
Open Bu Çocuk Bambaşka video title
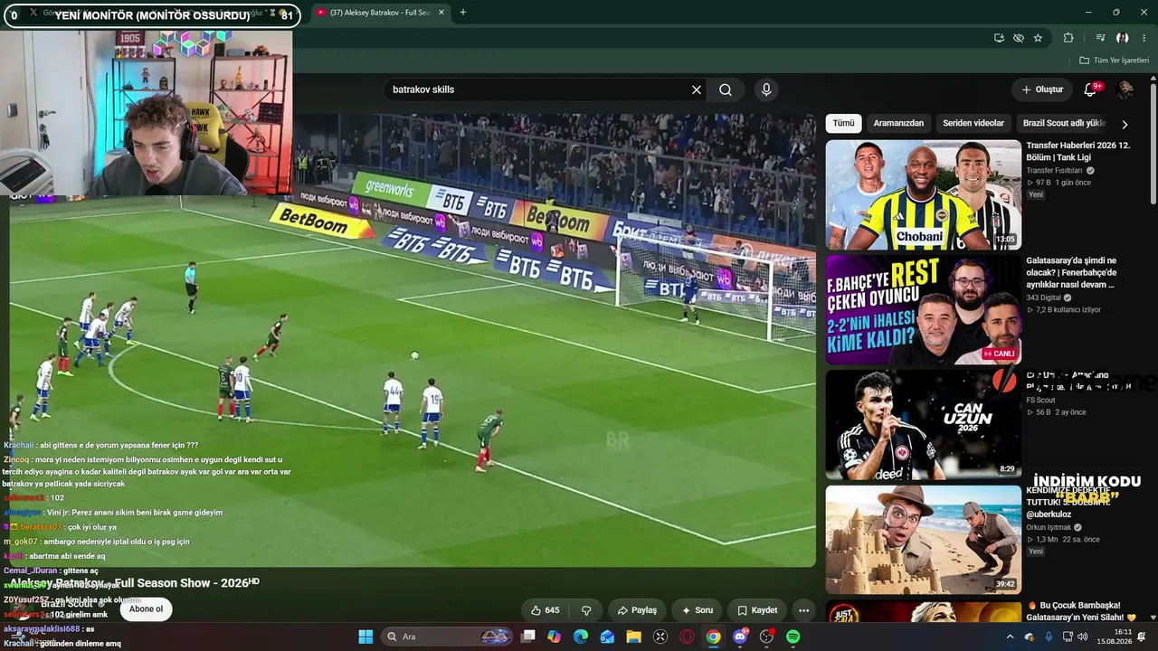(1080, 611)
